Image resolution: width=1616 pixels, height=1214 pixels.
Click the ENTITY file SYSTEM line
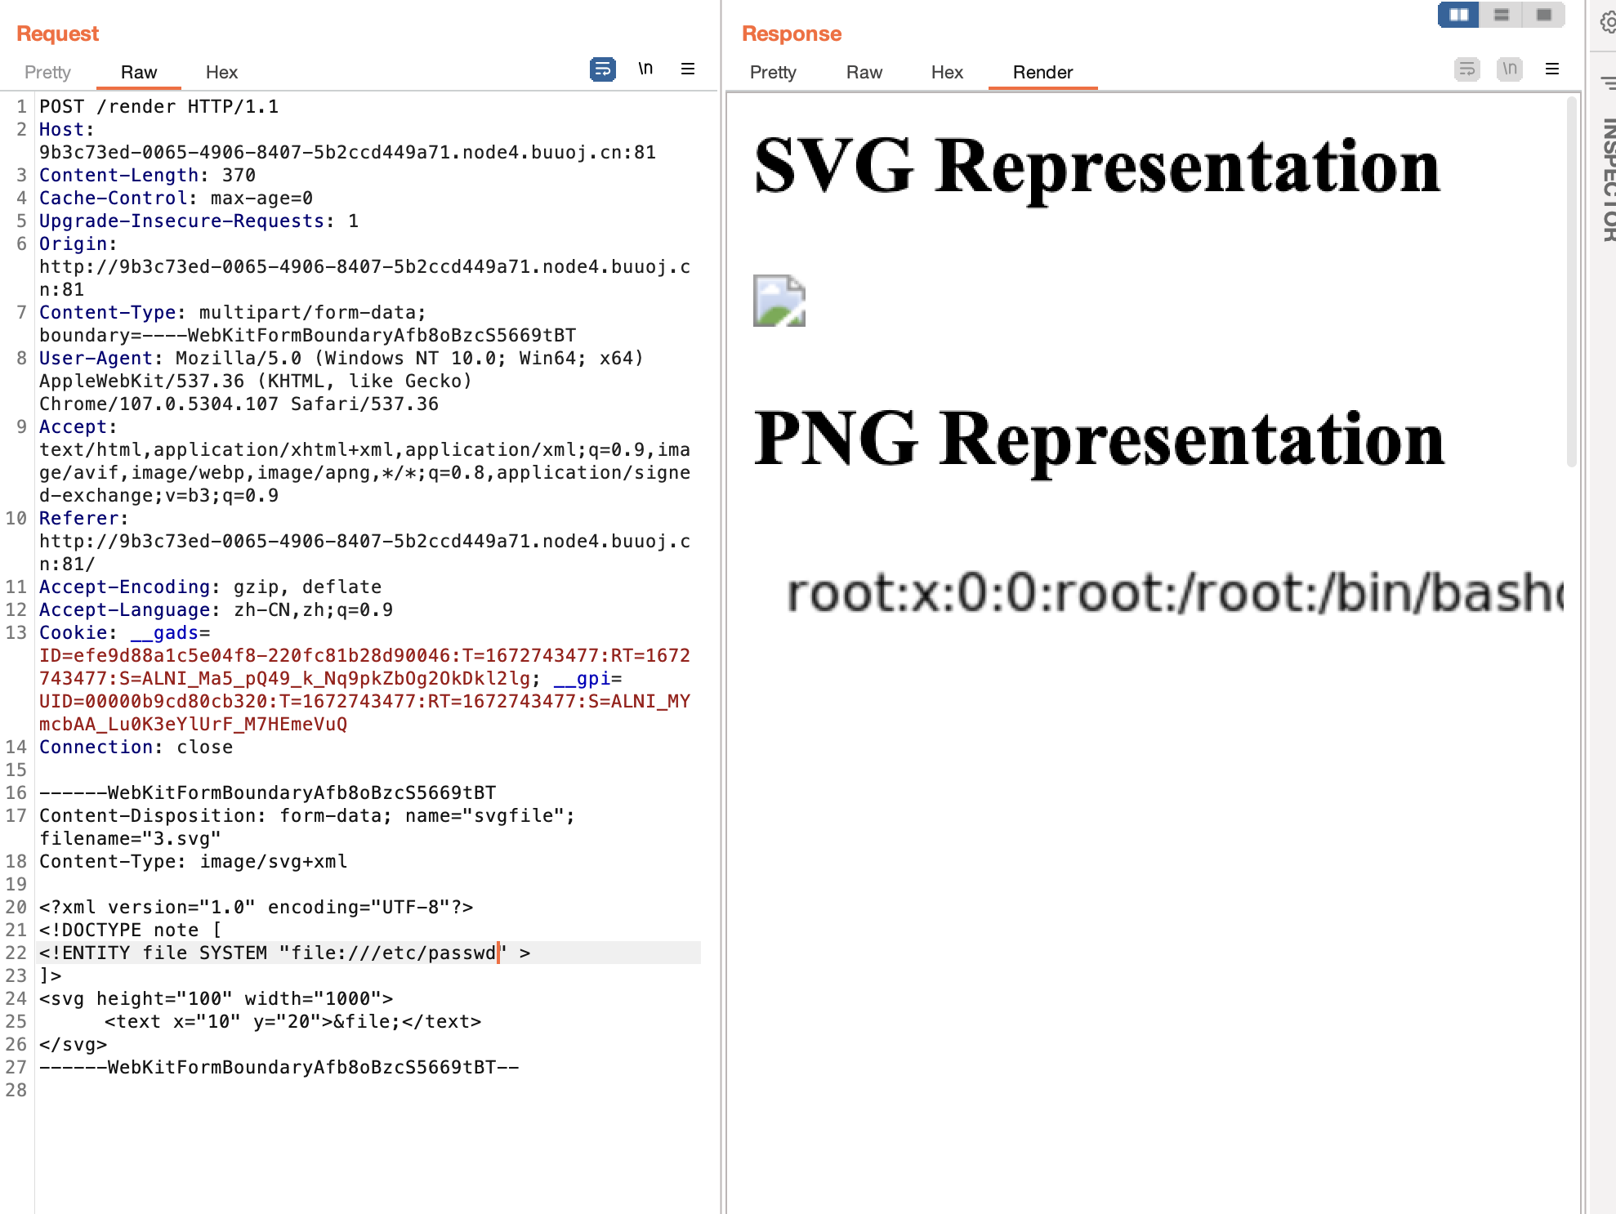[x=285, y=953]
